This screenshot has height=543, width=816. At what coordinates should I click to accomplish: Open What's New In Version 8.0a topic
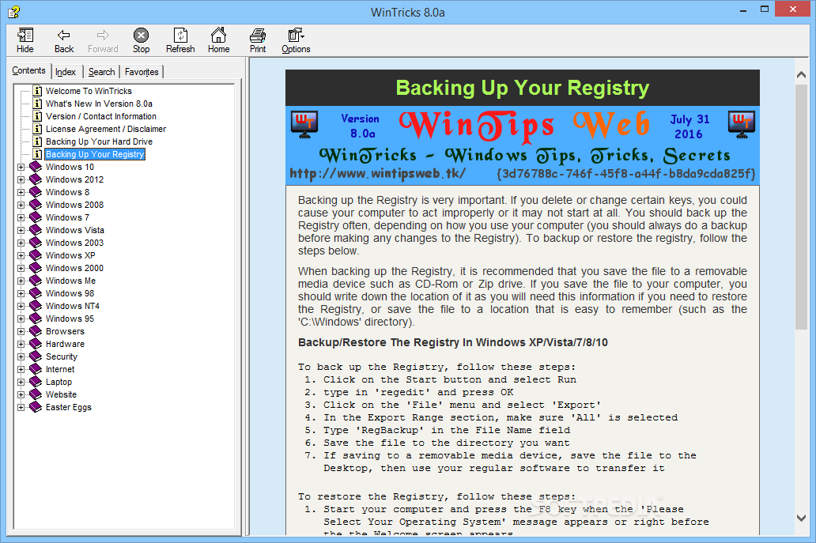pyautogui.click(x=99, y=104)
